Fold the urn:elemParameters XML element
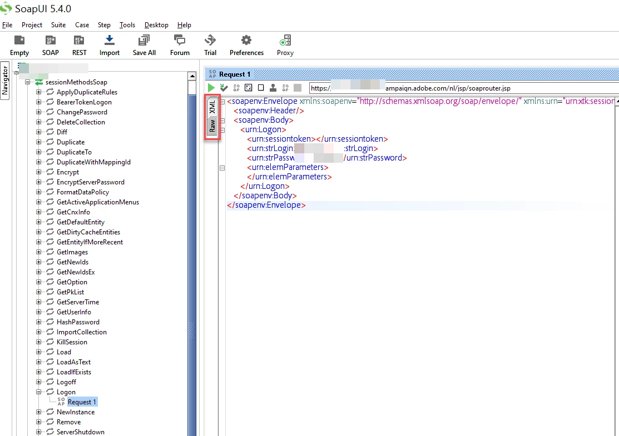 coord(222,168)
